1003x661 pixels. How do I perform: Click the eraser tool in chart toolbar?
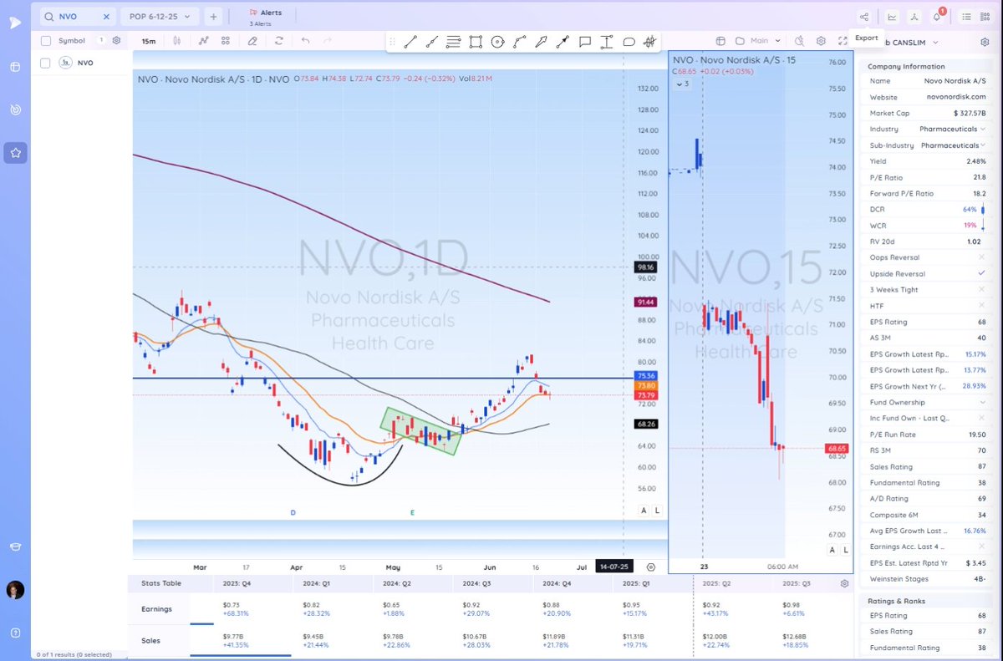point(252,40)
